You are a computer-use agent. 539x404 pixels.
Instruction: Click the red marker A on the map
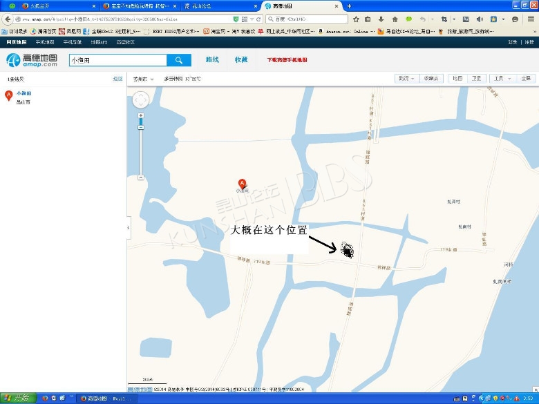click(242, 184)
